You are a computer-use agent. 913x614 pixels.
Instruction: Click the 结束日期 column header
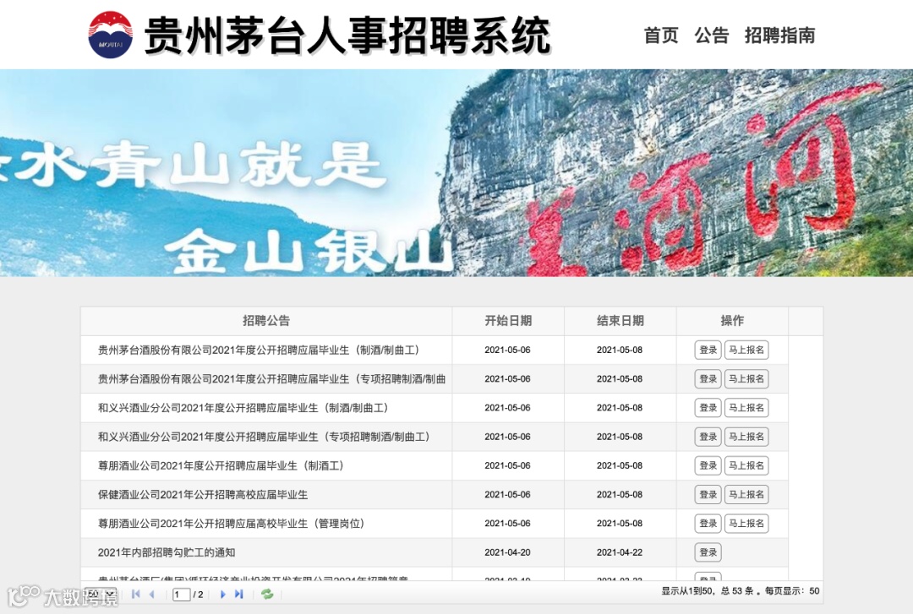click(x=621, y=321)
